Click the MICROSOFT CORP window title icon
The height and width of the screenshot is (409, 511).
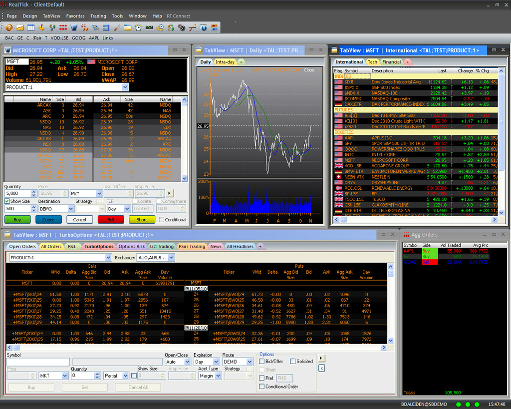click(x=8, y=50)
